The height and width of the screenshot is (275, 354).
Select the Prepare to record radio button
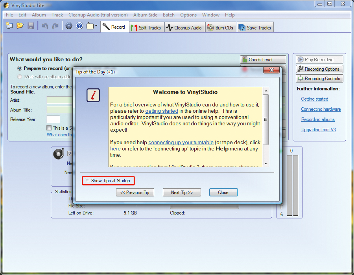[20, 68]
